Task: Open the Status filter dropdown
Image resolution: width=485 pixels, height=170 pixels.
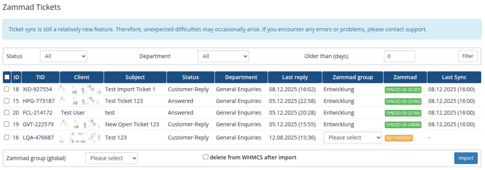Action: click(x=64, y=56)
